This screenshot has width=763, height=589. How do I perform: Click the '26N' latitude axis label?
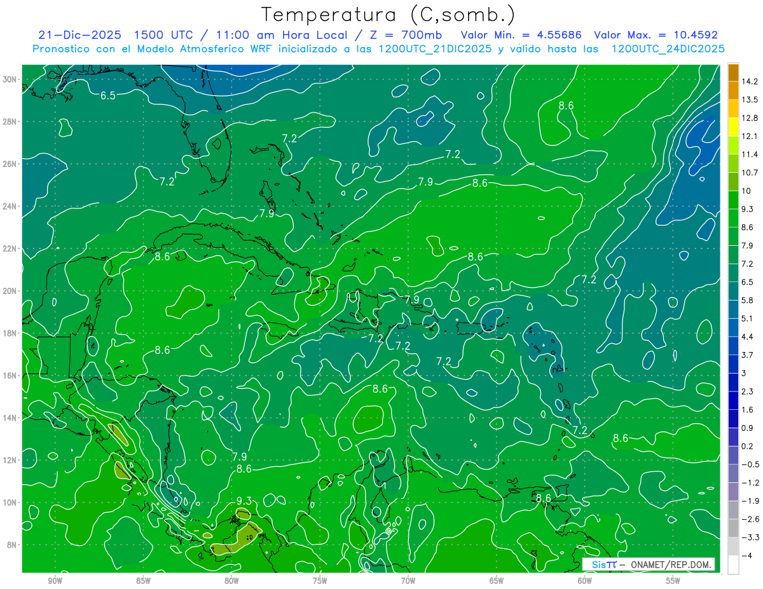click(x=11, y=164)
